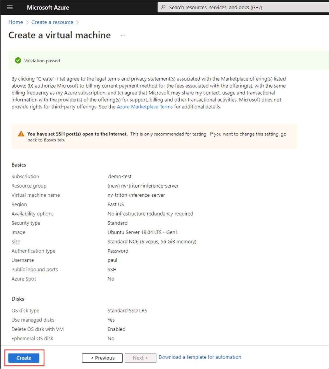Click Download a template for automation
This screenshot has width=329, height=369.
point(200,357)
